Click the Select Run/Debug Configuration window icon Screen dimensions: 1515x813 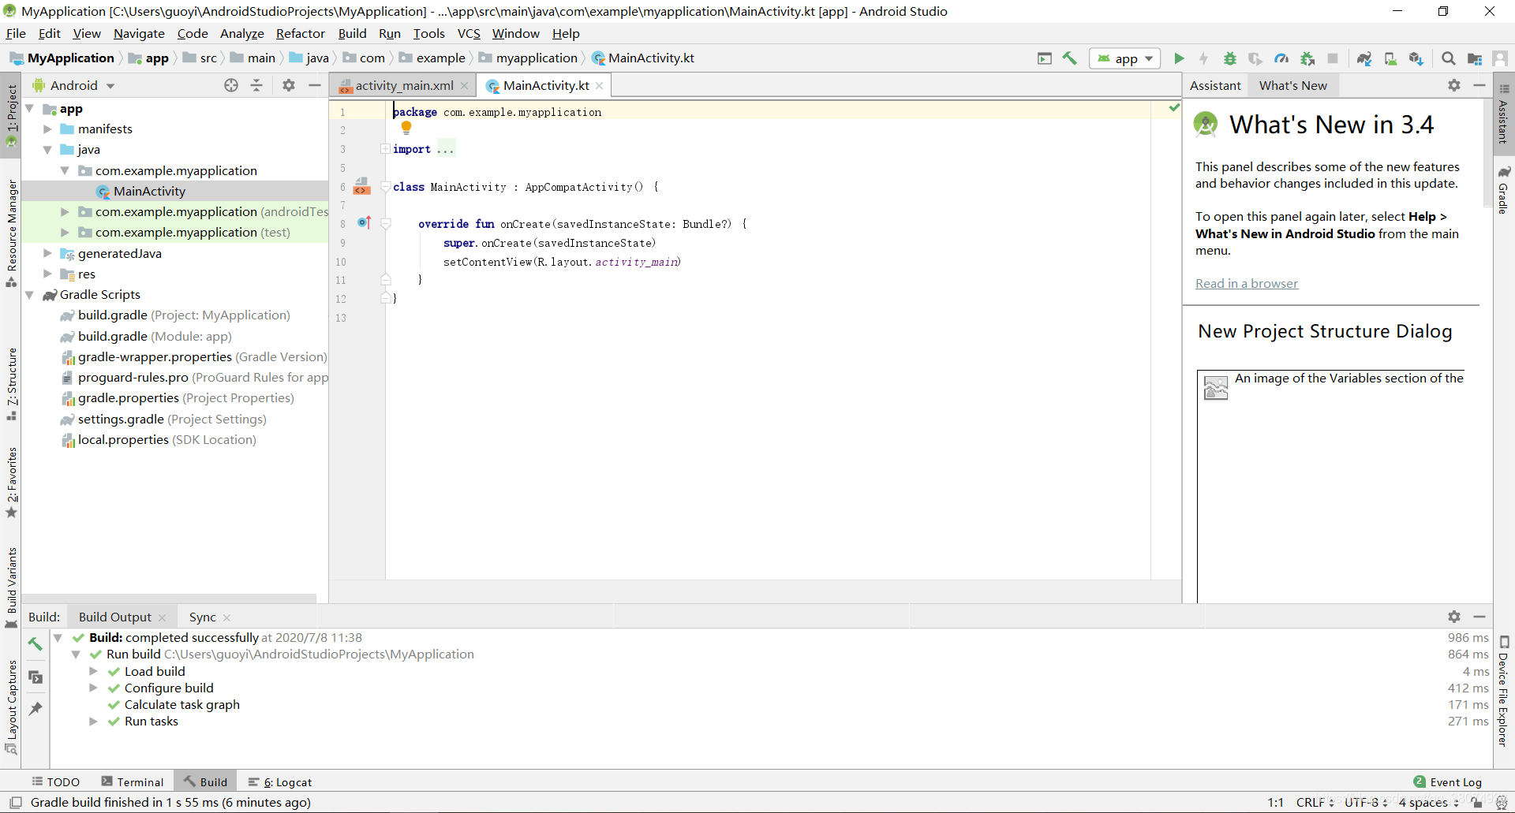[1045, 58]
